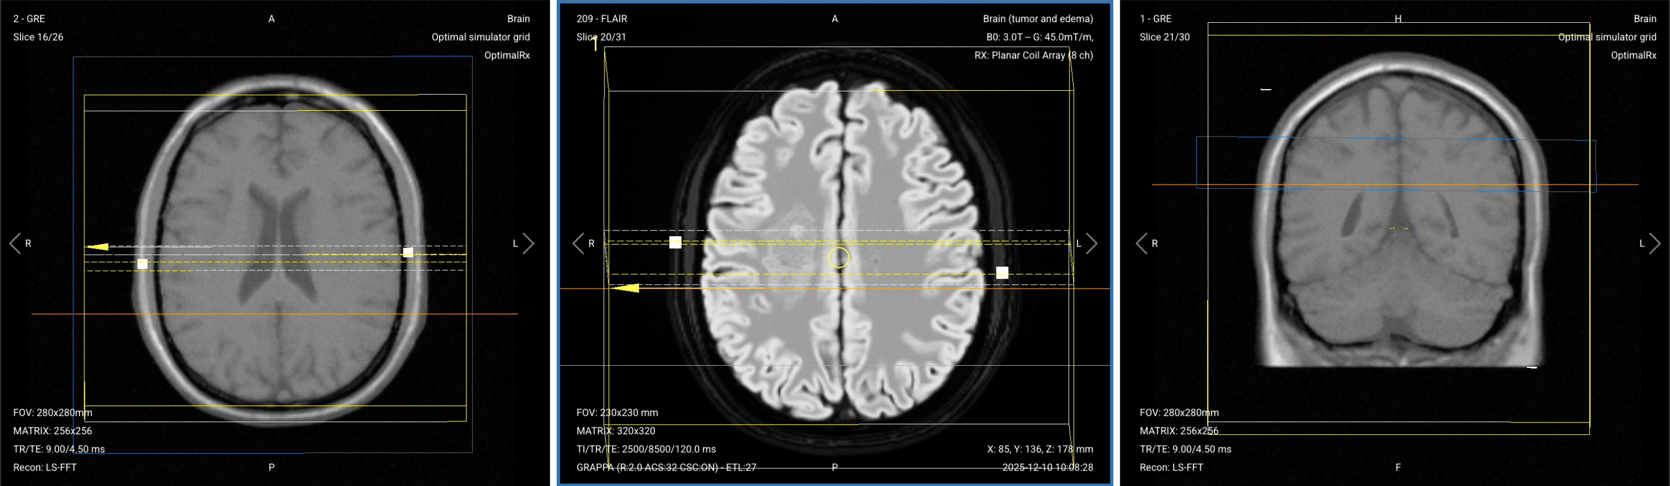Go to next slice in GRE axial viewport
The height and width of the screenshot is (486, 1670).
528,244
